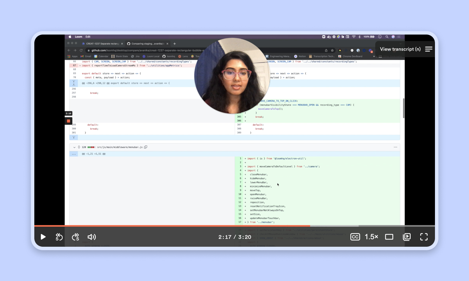Image resolution: width=469 pixels, height=281 pixels.
Task: Open Blank Slate bookmark
Action: coord(120,56)
